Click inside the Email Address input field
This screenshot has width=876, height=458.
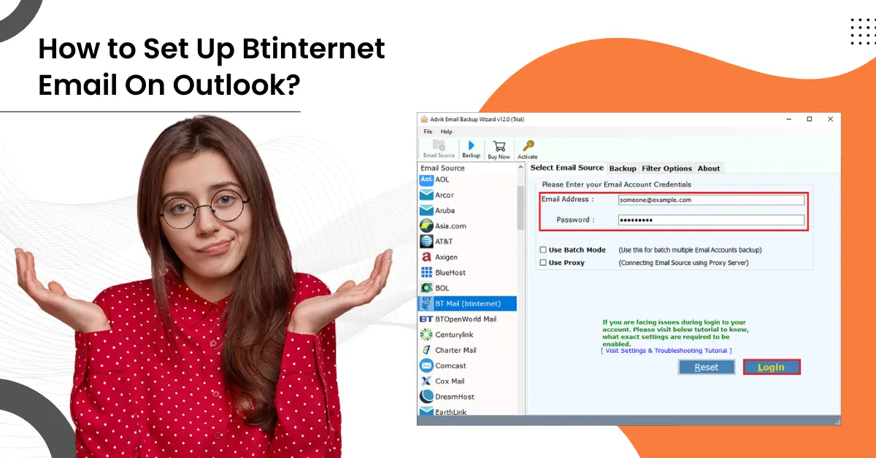[712, 200]
